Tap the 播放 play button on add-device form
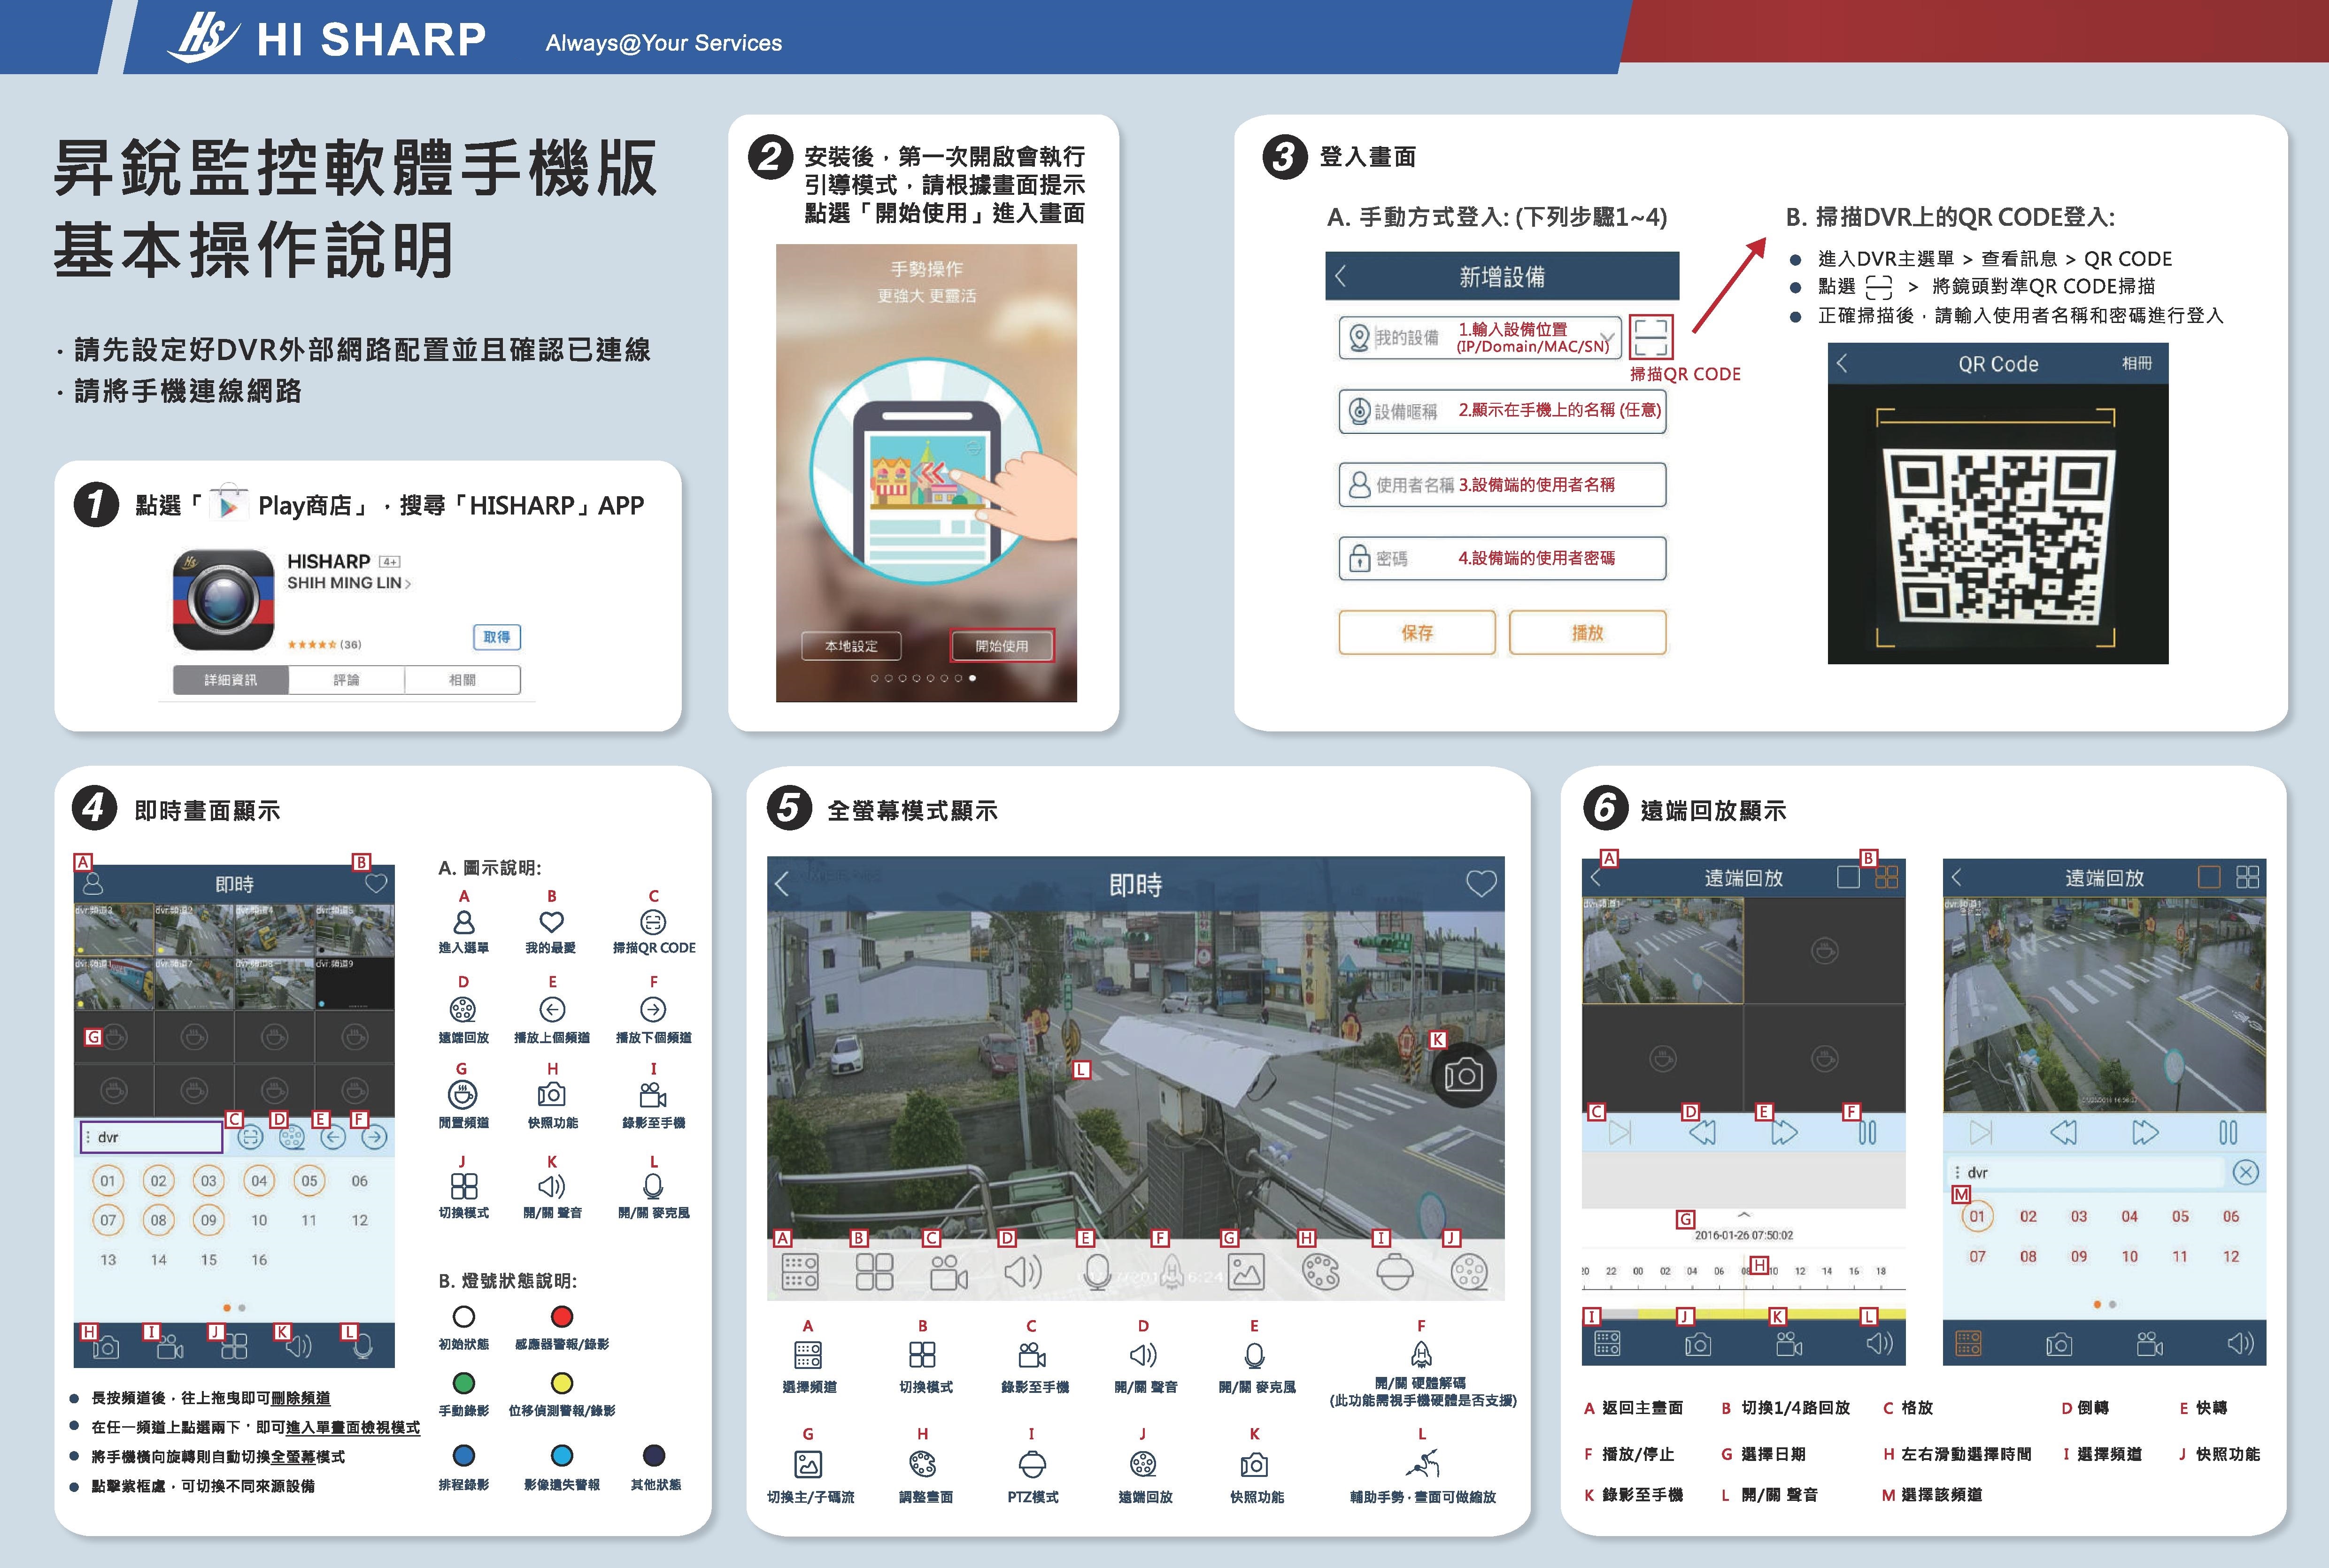This screenshot has height=1568, width=2329. pyautogui.click(x=1587, y=632)
